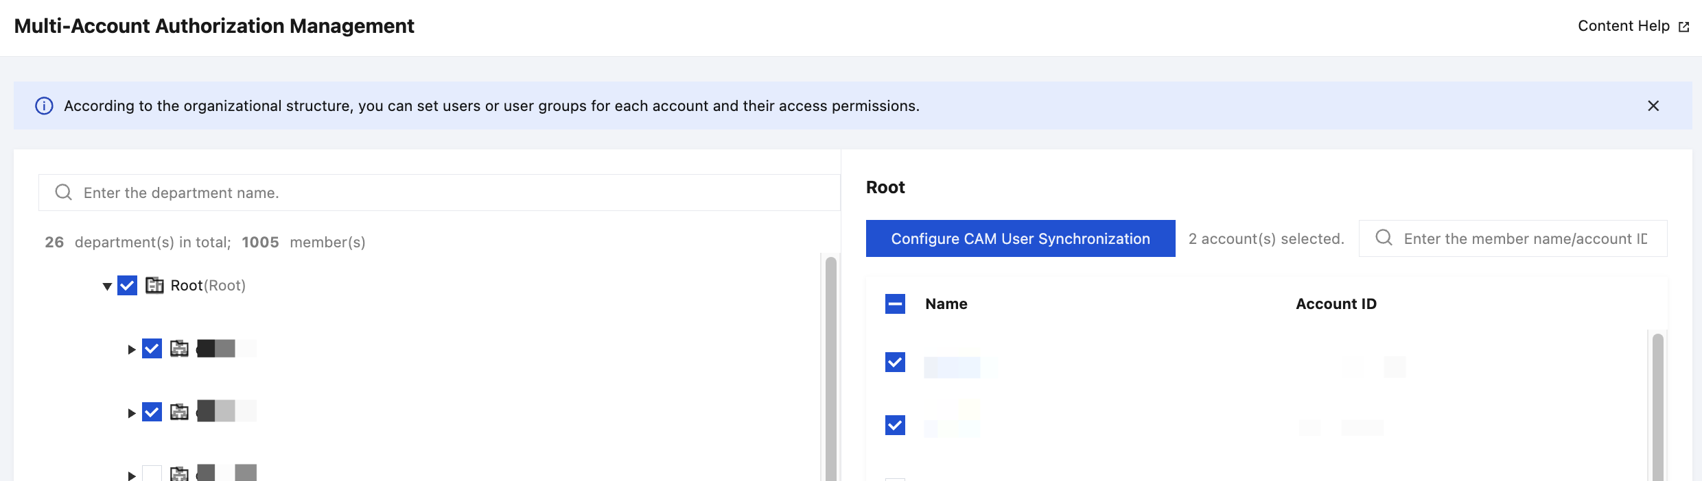Focus the department name search field
This screenshot has height=481, width=1702.
439,193
